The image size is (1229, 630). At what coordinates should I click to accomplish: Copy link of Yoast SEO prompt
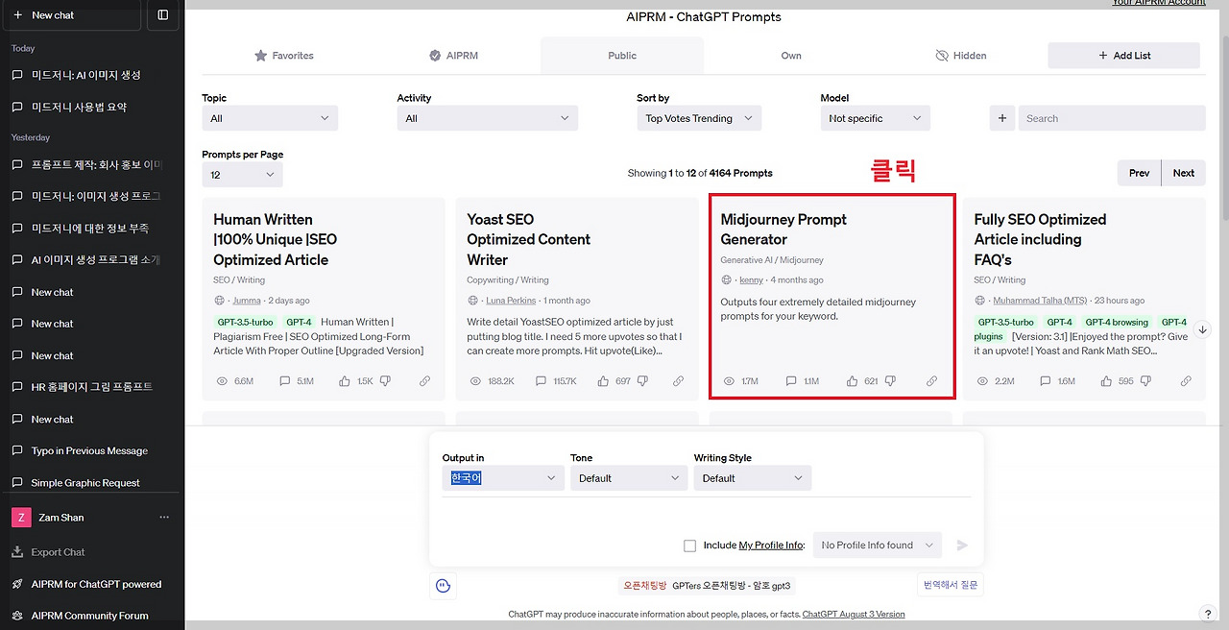coord(678,381)
